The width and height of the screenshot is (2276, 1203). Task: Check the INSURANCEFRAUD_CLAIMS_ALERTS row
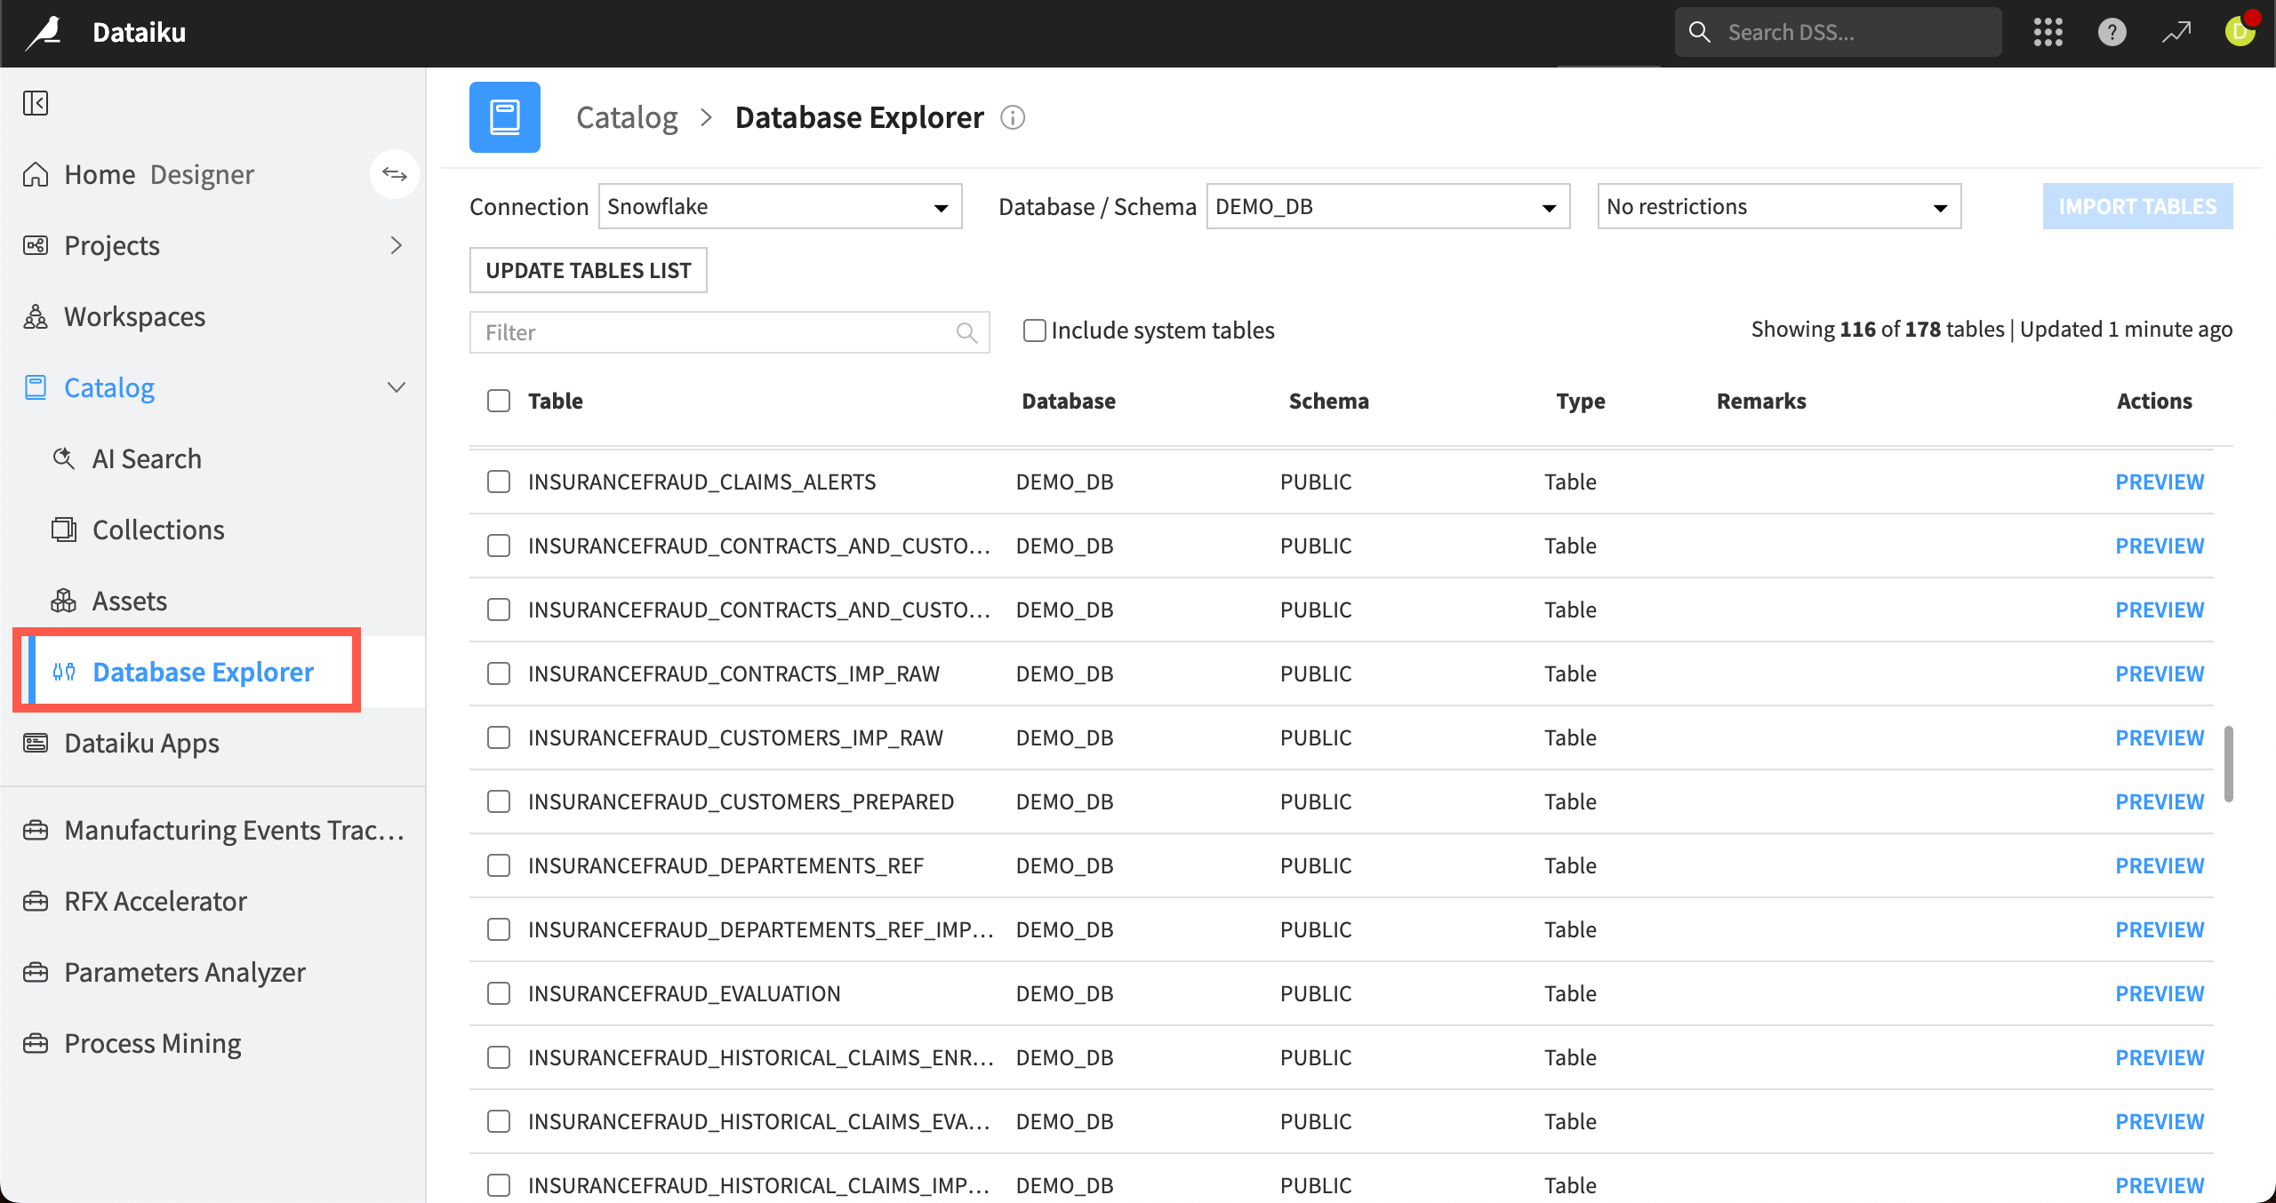(x=499, y=482)
